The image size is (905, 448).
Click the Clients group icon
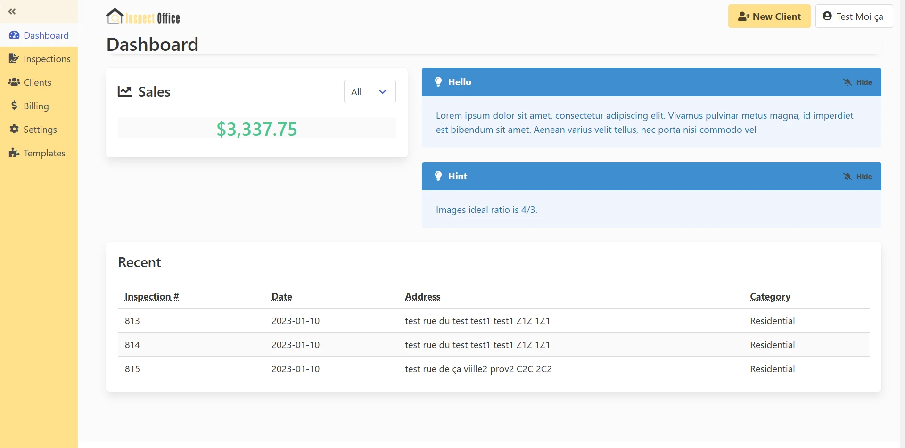[14, 82]
